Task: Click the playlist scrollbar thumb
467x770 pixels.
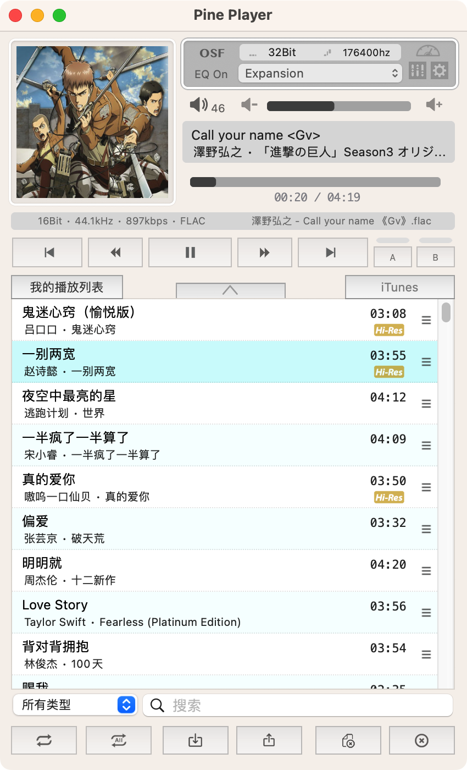Action: [x=446, y=312]
